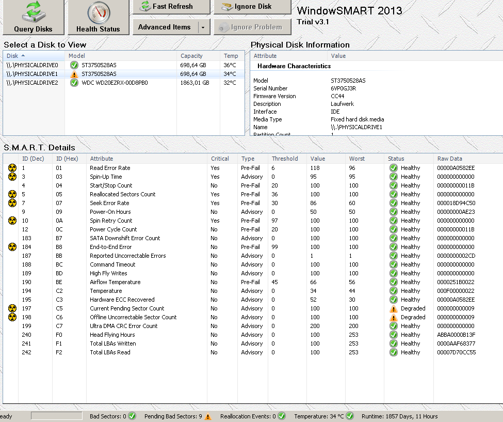Sort disk list by Temp column
This screenshot has height=422, width=503.
232,56
